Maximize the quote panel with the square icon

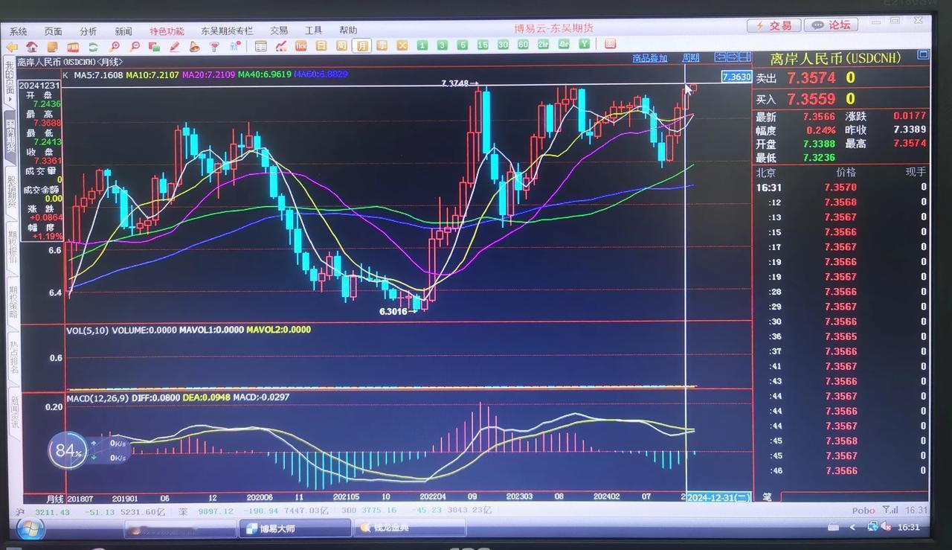click(x=923, y=55)
